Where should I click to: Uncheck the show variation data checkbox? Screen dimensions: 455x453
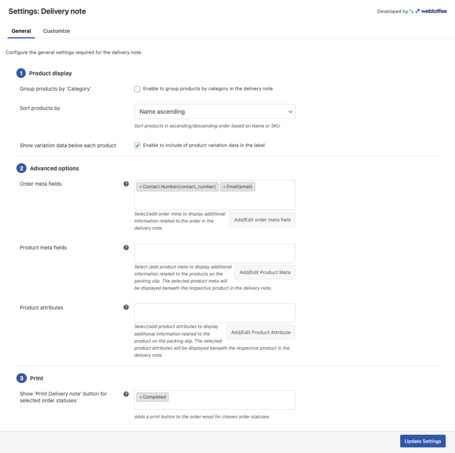tap(137, 145)
